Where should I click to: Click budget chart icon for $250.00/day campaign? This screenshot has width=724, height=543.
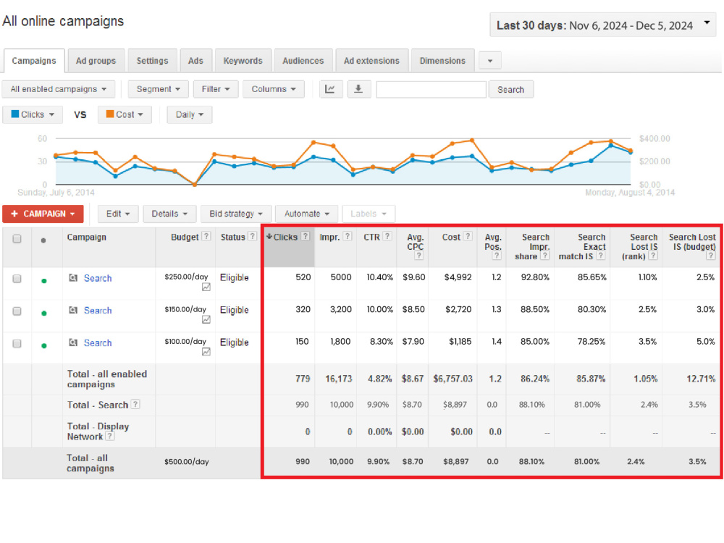click(206, 287)
